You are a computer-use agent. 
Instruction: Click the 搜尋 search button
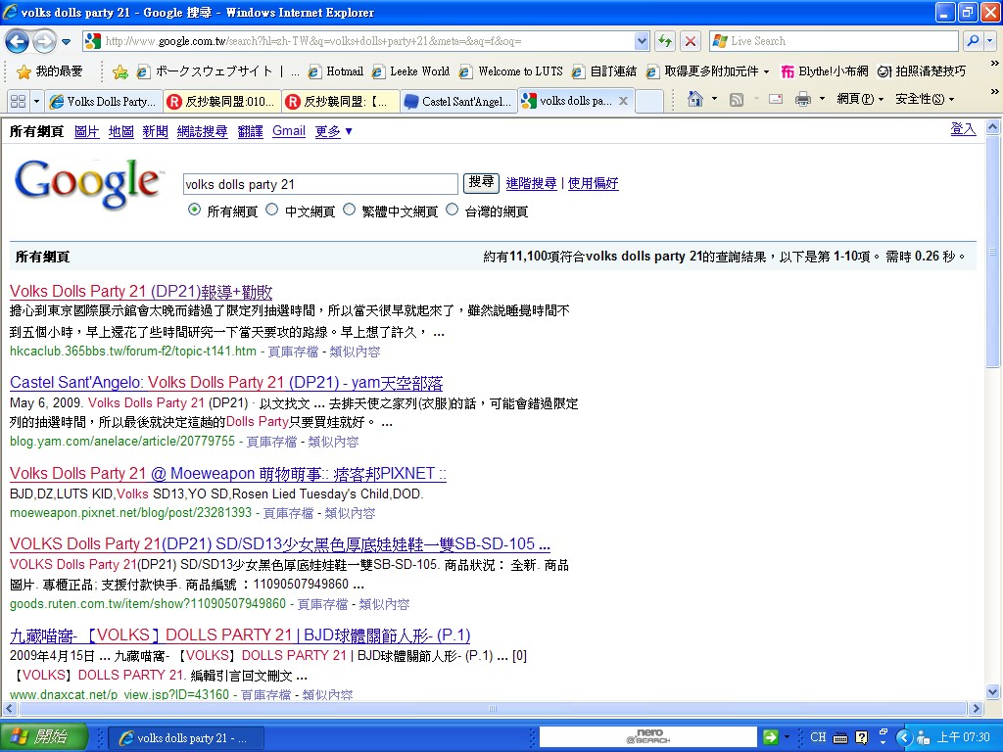480,182
